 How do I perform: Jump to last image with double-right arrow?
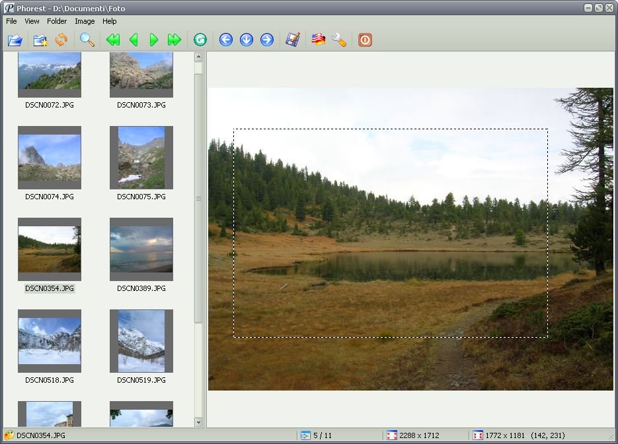[174, 40]
